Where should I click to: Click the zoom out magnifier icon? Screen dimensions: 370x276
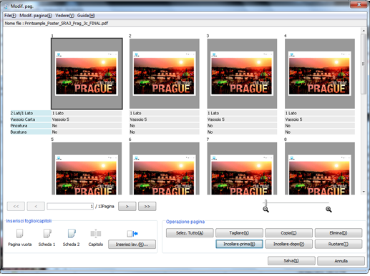coord(266,210)
